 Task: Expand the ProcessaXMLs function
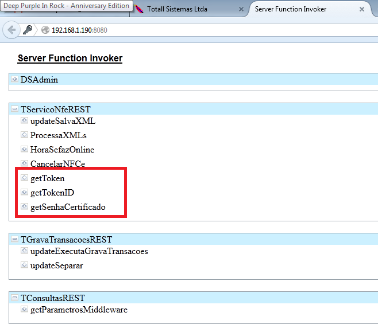click(x=24, y=135)
